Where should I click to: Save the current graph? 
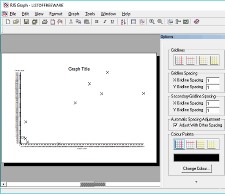[26, 21]
